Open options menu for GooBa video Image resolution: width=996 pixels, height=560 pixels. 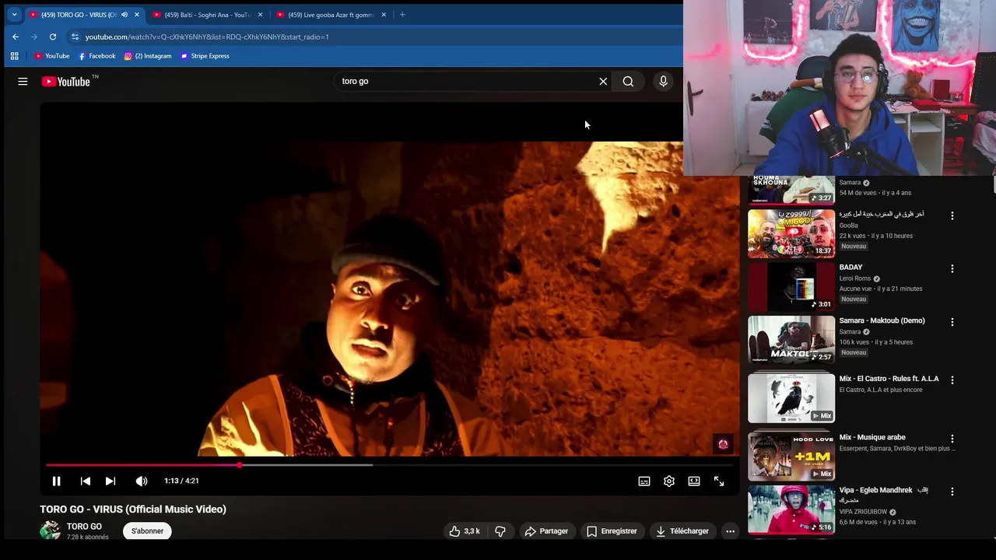(x=952, y=215)
